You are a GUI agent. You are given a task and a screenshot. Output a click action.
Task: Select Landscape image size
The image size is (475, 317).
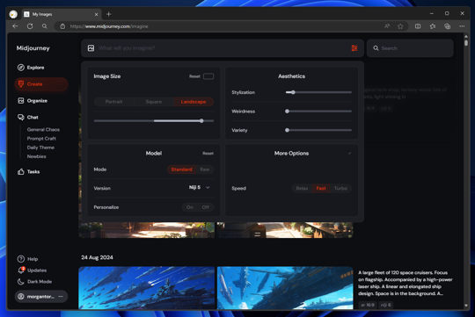tap(194, 102)
